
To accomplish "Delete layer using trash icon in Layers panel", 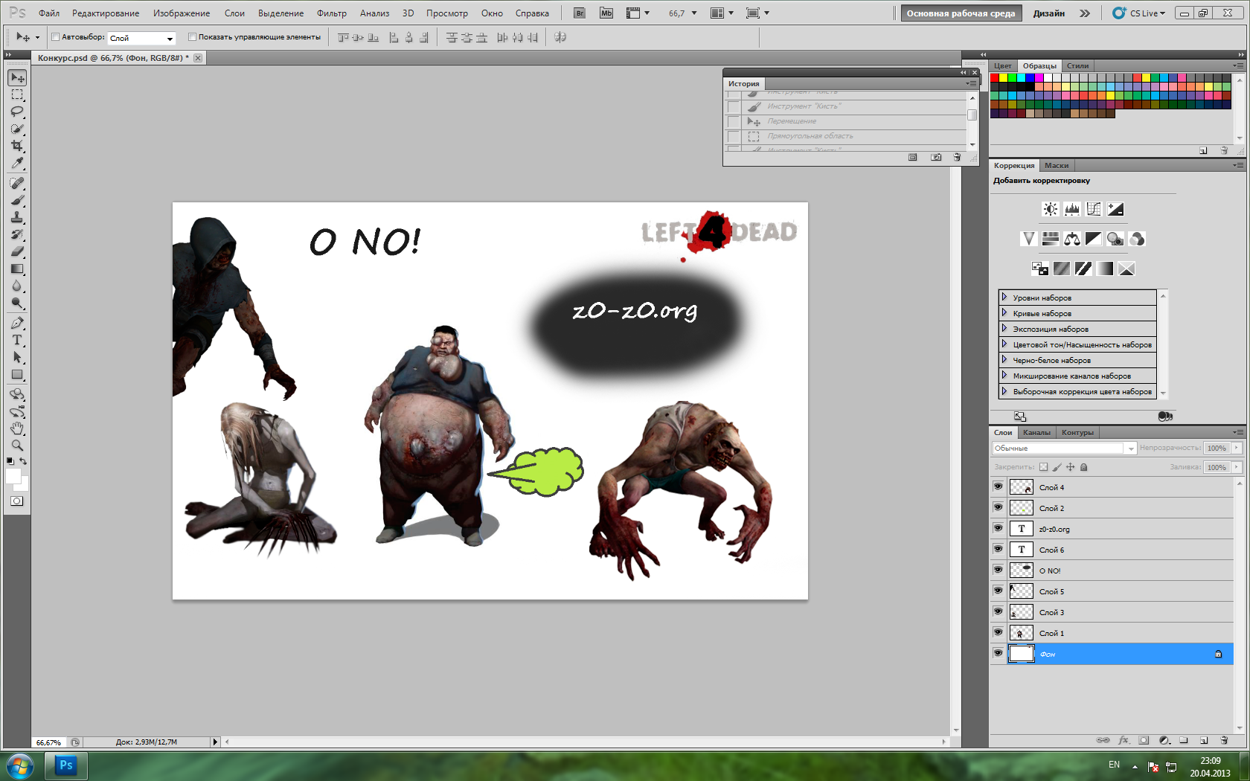I will [1224, 741].
